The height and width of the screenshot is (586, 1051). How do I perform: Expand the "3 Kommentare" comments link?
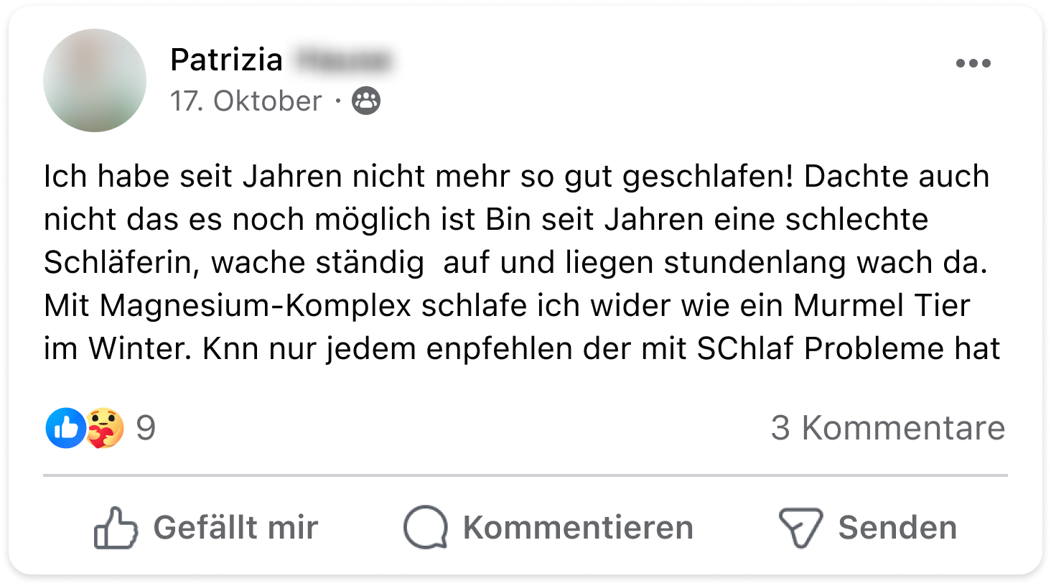887,428
